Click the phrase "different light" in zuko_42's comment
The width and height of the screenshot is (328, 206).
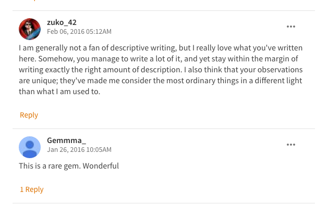coord(278,81)
